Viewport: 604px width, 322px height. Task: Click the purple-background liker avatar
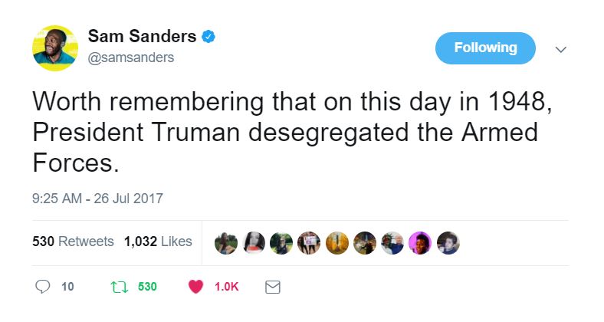[419, 242]
